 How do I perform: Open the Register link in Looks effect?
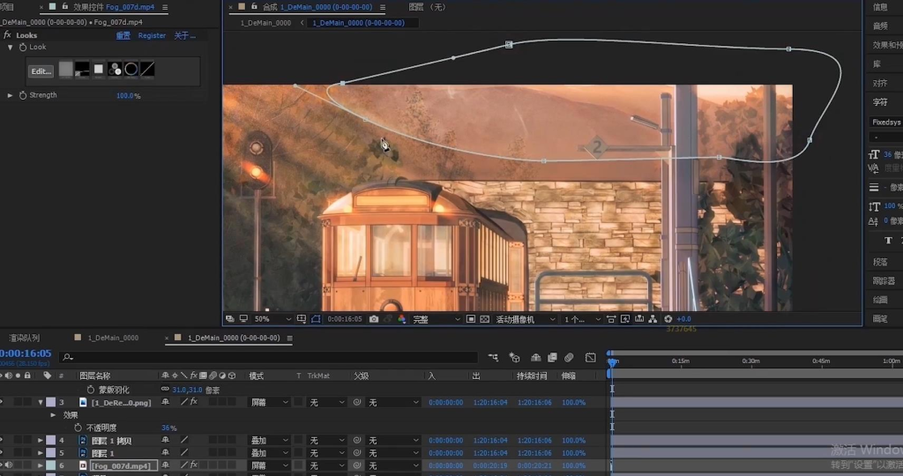152,35
